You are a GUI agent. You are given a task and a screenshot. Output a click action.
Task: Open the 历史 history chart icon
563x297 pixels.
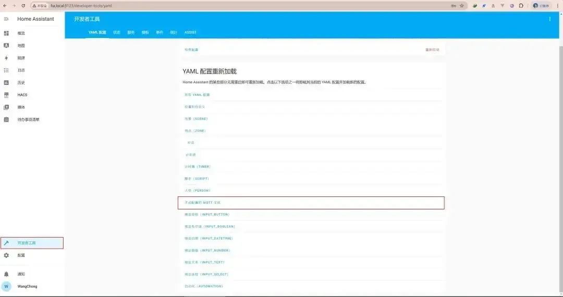click(x=6, y=82)
